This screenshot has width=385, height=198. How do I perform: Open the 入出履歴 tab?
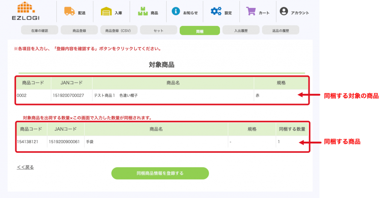tap(240, 30)
